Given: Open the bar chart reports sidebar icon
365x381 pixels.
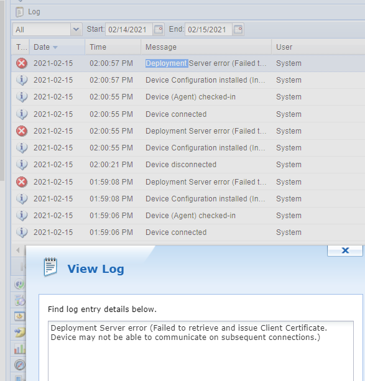Looking at the screenshot, I should [20, 349].
